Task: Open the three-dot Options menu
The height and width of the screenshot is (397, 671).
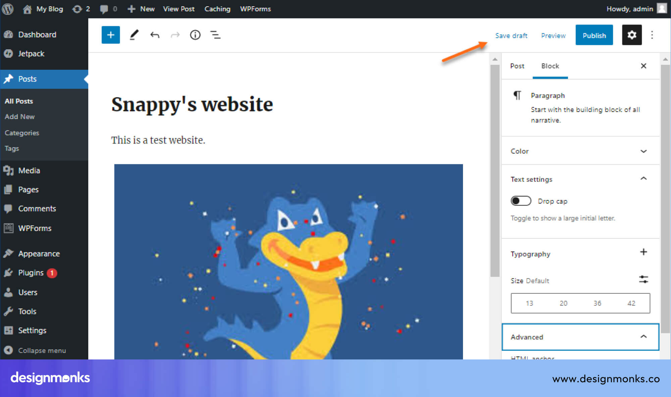Action: tap(652, 35)
